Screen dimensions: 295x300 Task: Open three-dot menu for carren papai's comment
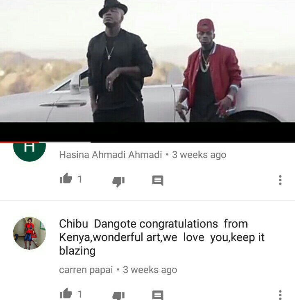[x=280, y=295]
